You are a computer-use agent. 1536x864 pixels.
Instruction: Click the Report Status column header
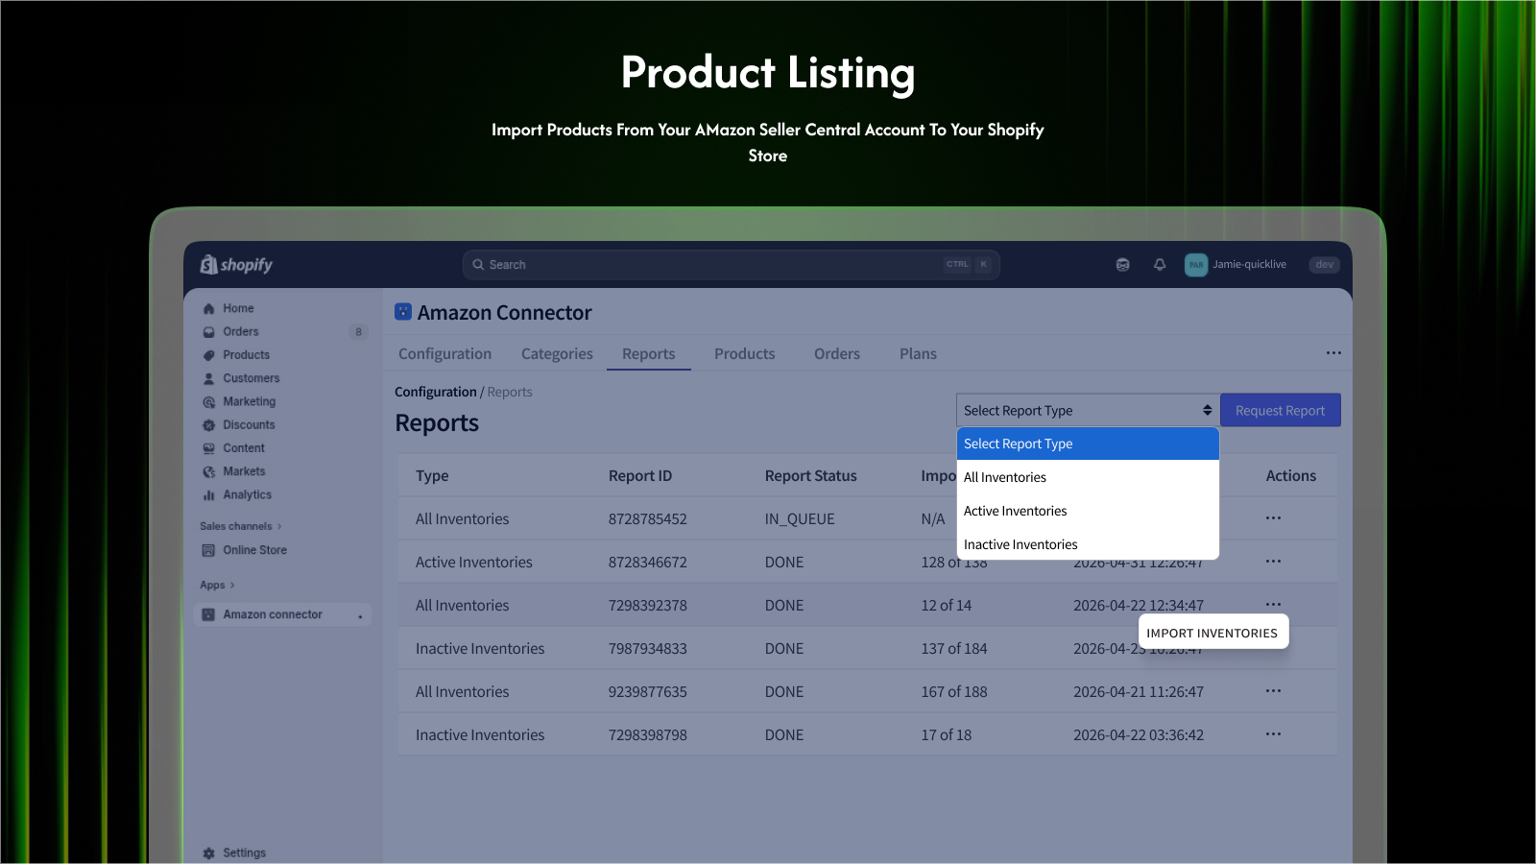(x=811, y=475)
